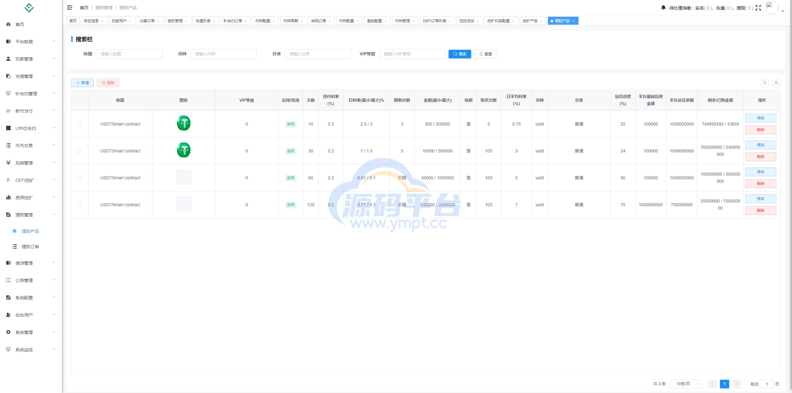The height and width of the screenshot is (393, 792).
Task: Click the sidebar collapse hamburger icon
Action: 70,7
